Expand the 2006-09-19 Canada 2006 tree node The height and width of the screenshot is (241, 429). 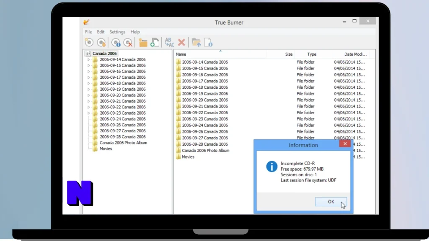click(88, 90)
